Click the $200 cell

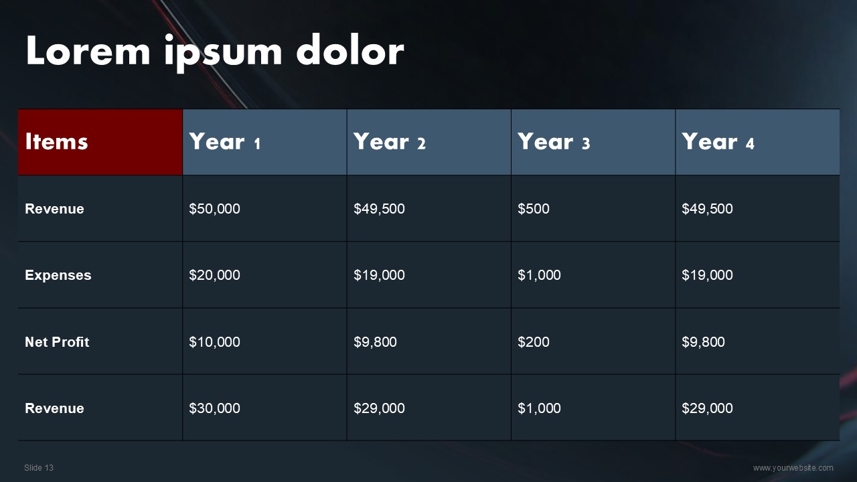coord(534,342)
